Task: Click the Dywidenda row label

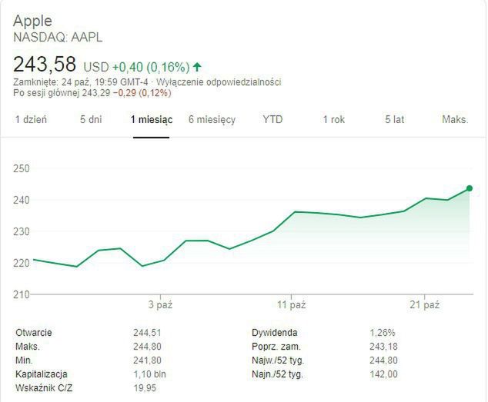Action: tap(275, 333)
